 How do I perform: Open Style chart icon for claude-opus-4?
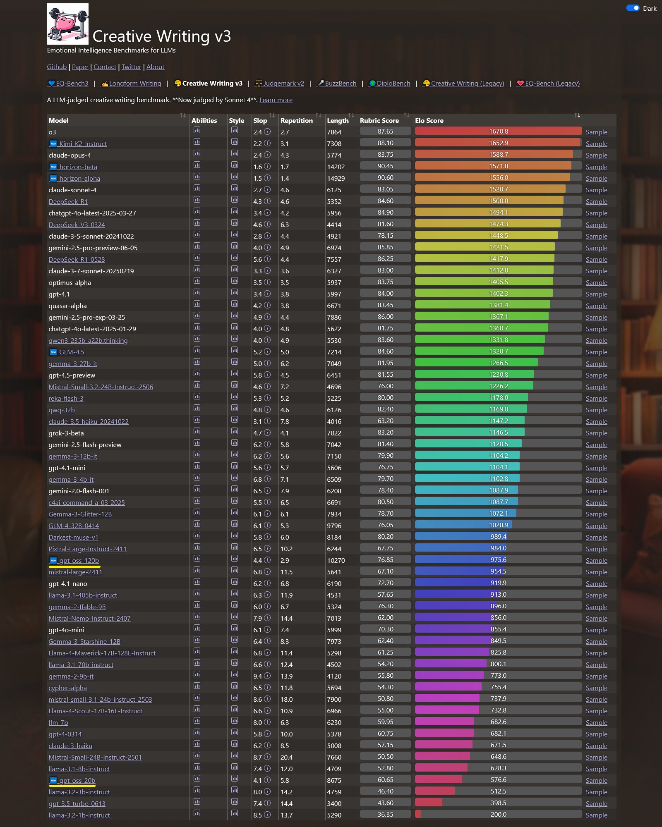pos(235,153)
